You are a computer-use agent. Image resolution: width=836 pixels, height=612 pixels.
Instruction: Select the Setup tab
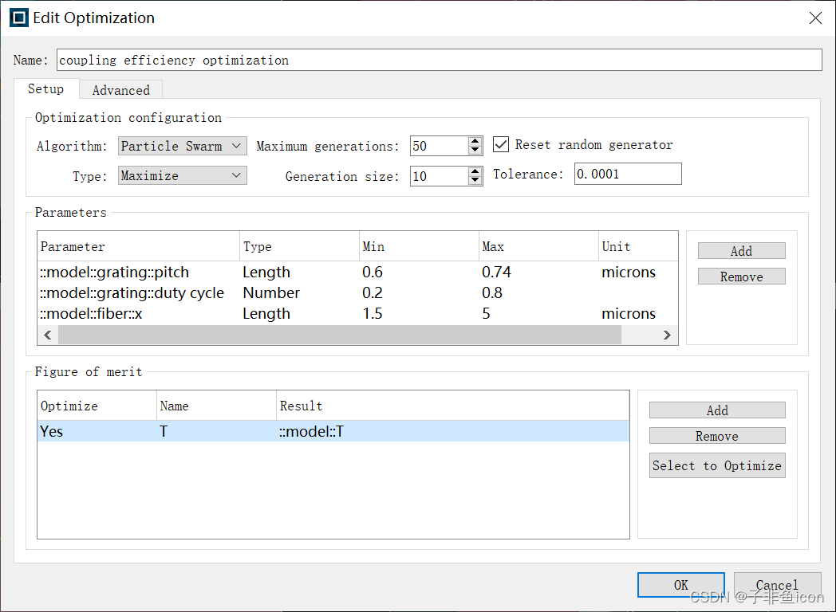pos(45,89)
